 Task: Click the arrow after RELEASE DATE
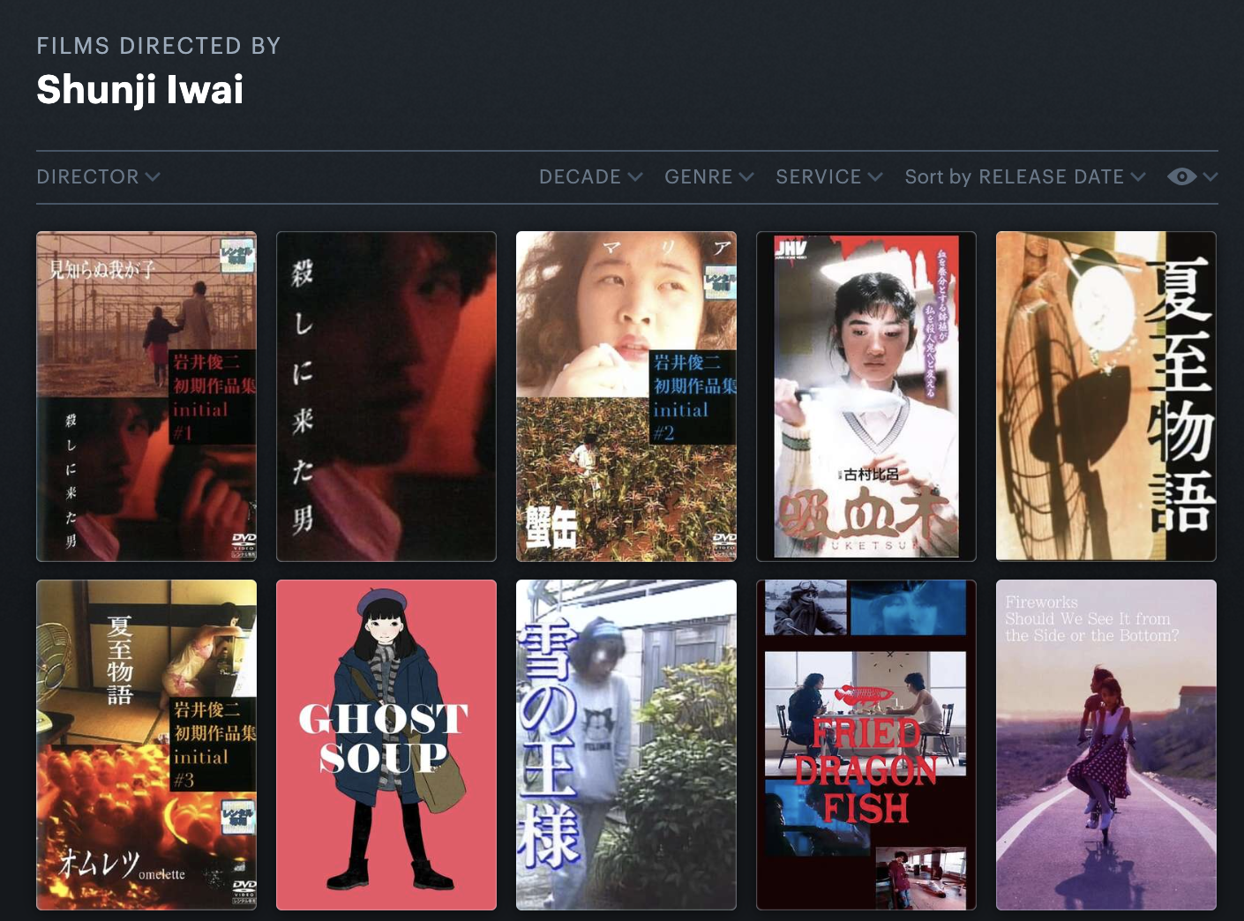(1138, 176)
